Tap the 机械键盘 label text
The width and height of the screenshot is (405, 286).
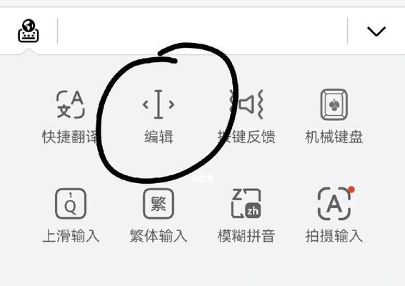[x=334, y=137]
